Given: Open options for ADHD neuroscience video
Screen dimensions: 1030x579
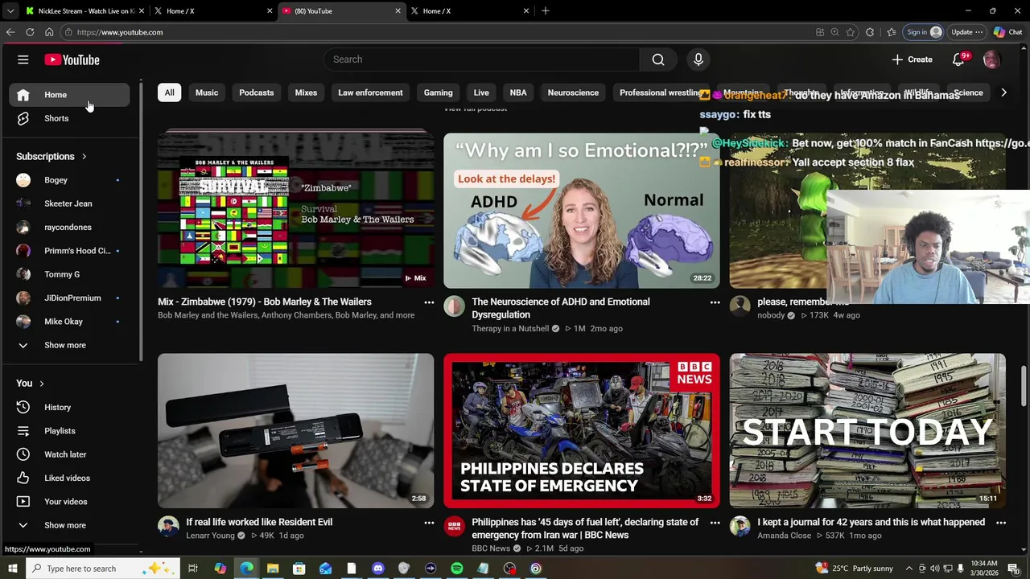Looking at the screenshot, I should pos(715,302).
